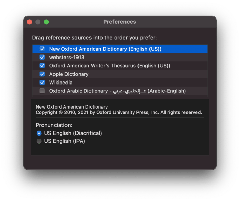This screenshot has height=201, width=240.
Task: Click the Oxford University Press copyright text
Action: (119, 112)
